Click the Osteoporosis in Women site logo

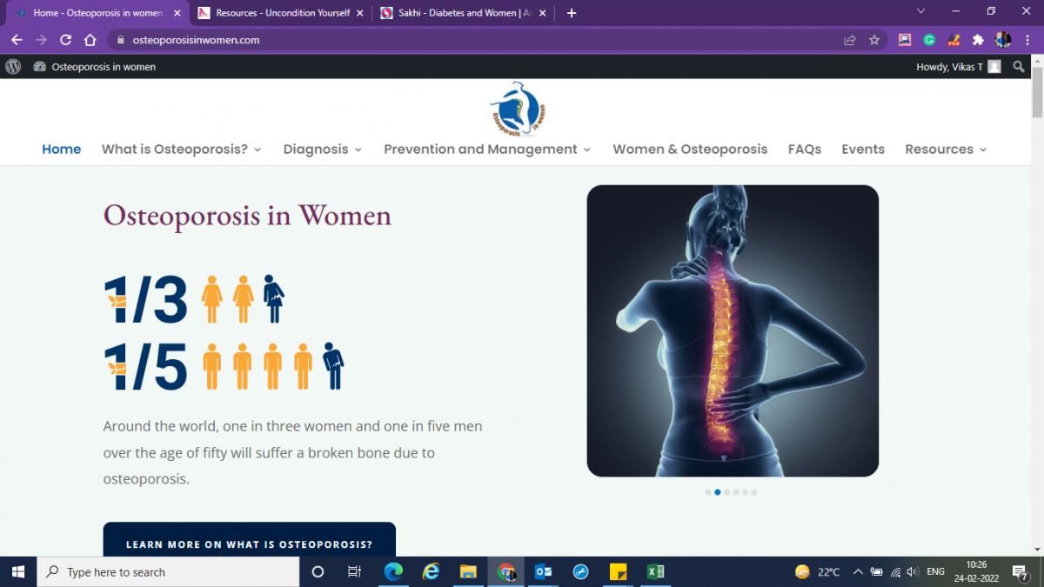[x=518, y=110]
